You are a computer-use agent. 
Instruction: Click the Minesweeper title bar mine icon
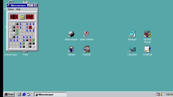click(8, 5)
